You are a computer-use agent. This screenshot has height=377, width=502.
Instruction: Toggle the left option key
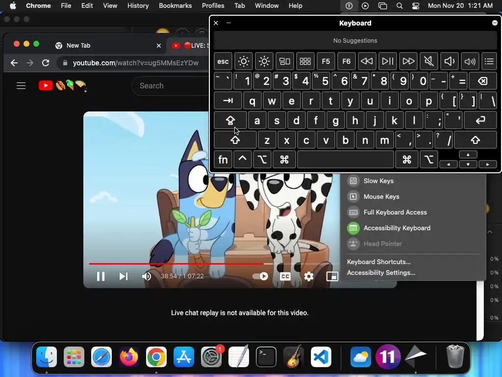pyautogui.click(x=262, y=160)
